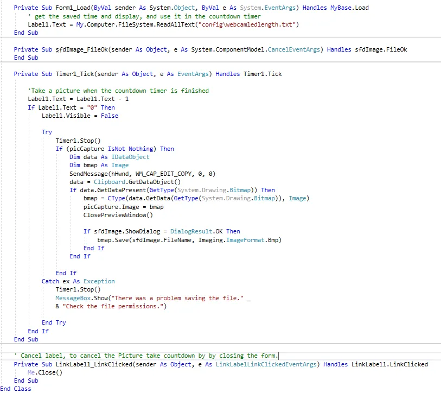Viewport: 441px width, 393px height.
Task: Click the line 'Dim bmap As Image'
Action: [x=99, y=165]
